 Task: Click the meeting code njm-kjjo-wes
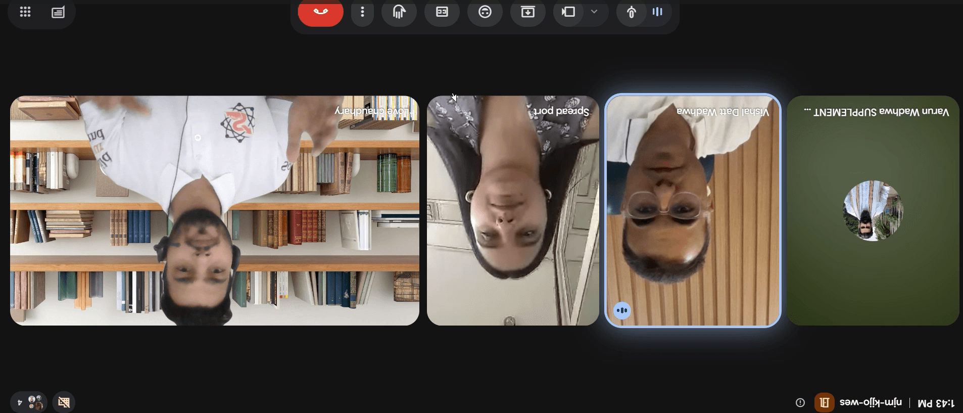click(x=871, y=402)
